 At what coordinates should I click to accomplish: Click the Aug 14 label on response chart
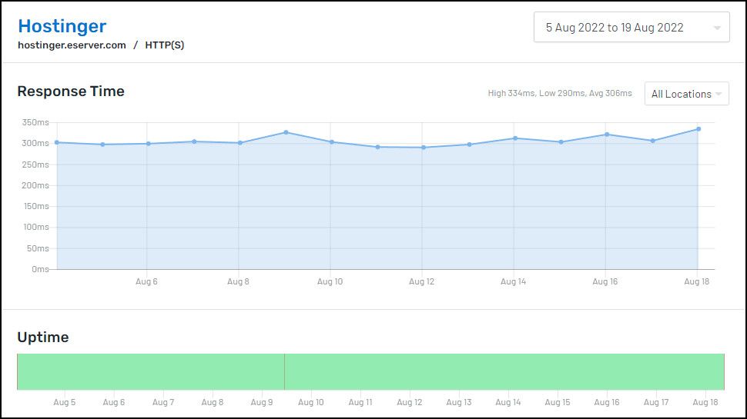pyautogui.click(x=513, y=281)
